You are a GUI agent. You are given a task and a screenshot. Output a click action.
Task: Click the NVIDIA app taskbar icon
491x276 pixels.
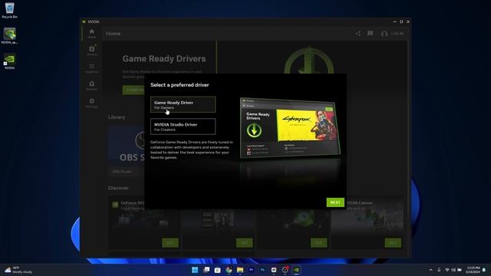(x=296, y=270)
